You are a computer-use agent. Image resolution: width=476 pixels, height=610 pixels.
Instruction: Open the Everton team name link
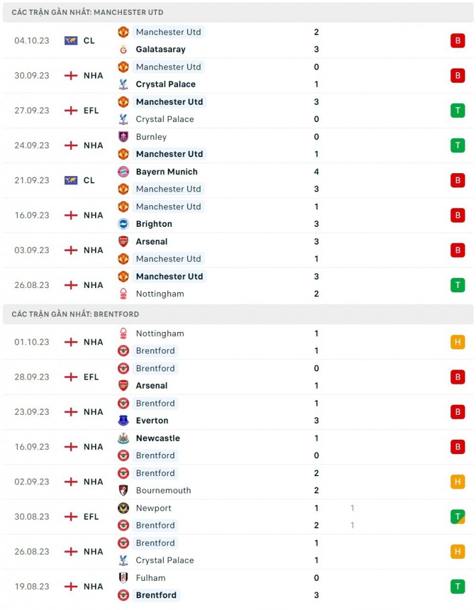[152, 420]
